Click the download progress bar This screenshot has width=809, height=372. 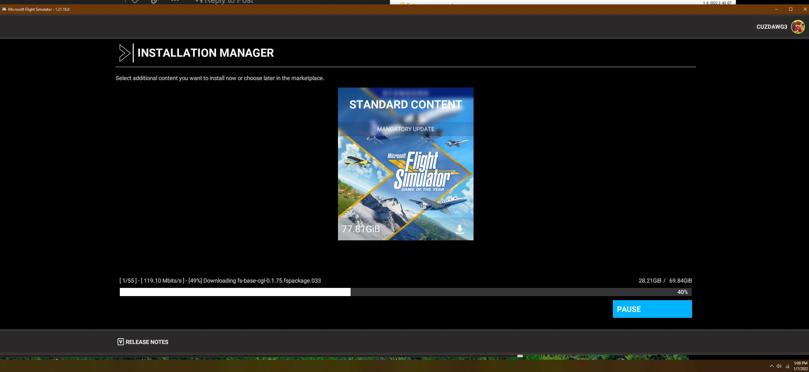pos(406,292)
